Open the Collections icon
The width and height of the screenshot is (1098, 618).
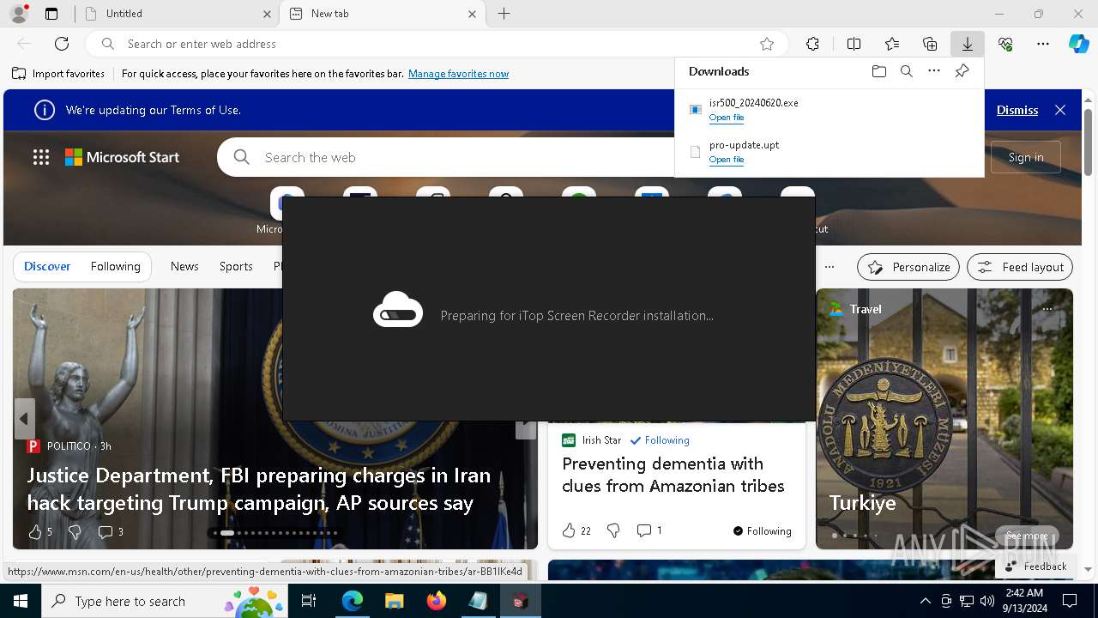click(x=930, y=44)
